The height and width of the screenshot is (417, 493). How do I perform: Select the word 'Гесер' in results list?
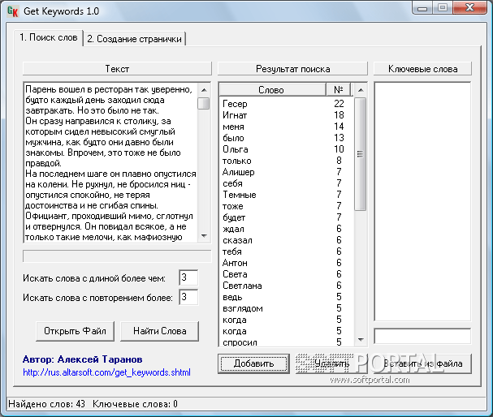[235, 104]
